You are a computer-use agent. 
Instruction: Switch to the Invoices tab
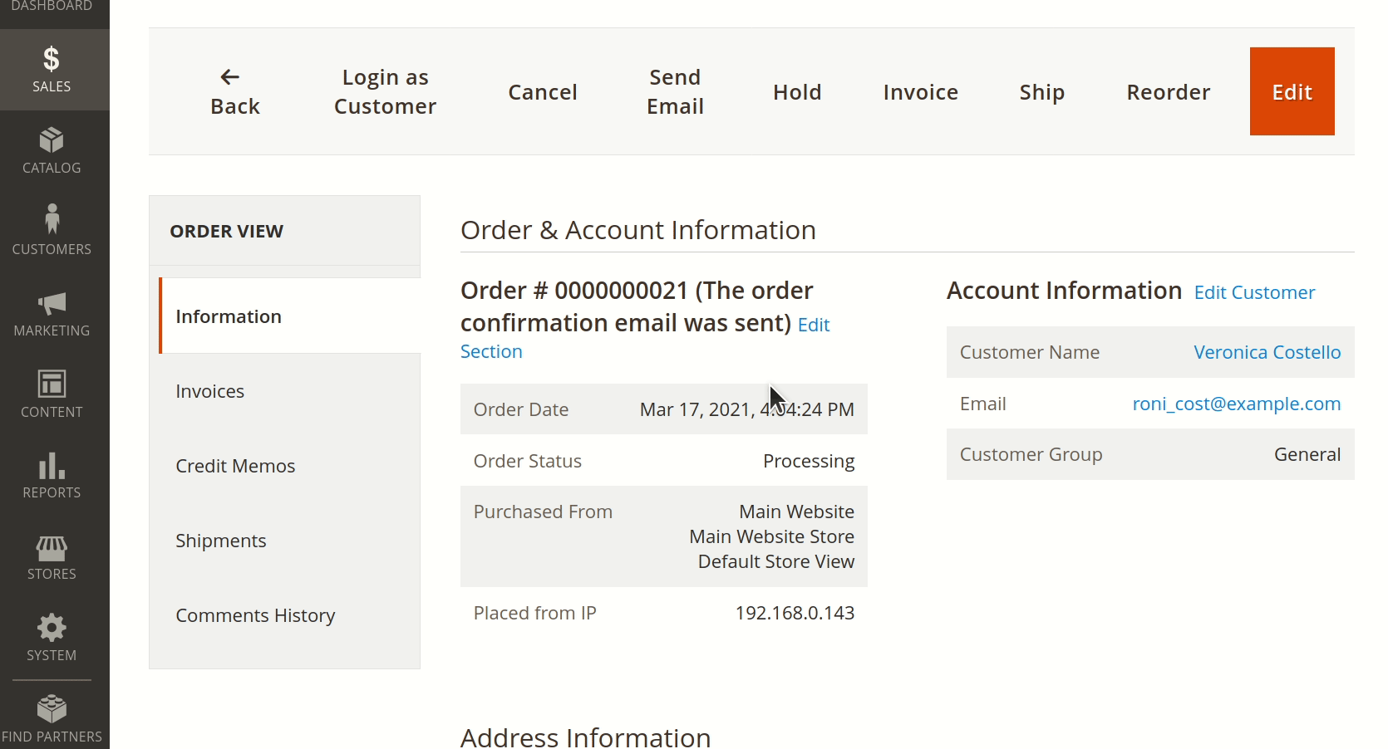pyautogui.click(x=210, y=391)
